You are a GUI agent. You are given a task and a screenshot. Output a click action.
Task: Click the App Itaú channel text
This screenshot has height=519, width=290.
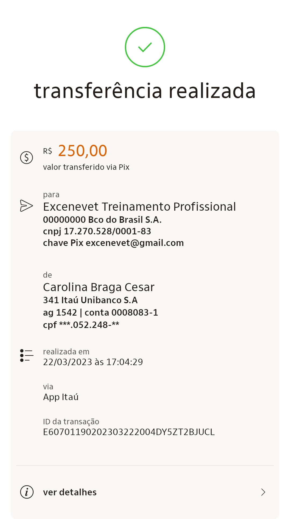click(61, 397)
